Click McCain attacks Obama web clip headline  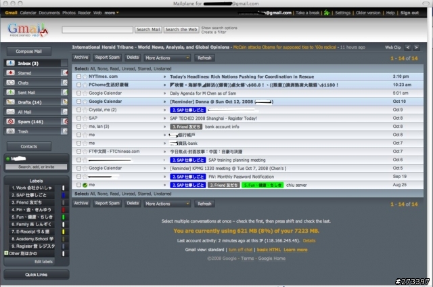coord(285,47)
